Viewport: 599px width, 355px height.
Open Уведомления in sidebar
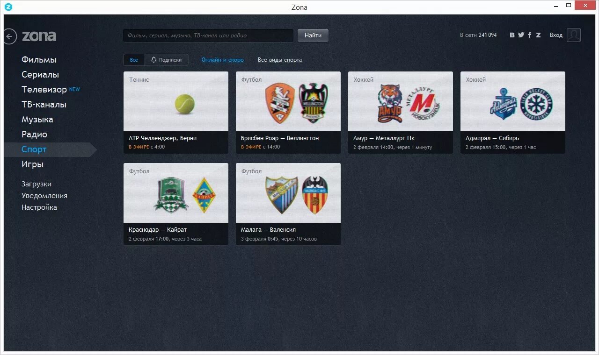[44, 196]
